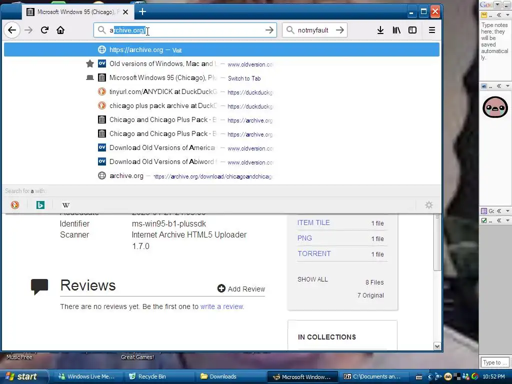Pick Download Old Versions of America suggestion
The width and height of the screenshot is (512, 384).
[221, 147]
